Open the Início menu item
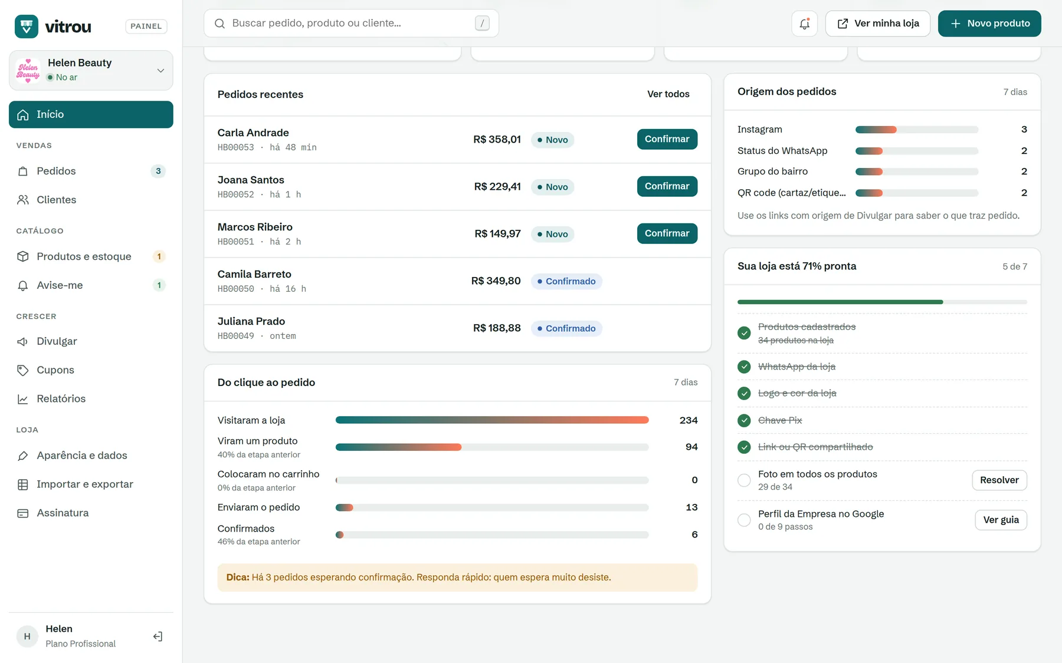 91,114
